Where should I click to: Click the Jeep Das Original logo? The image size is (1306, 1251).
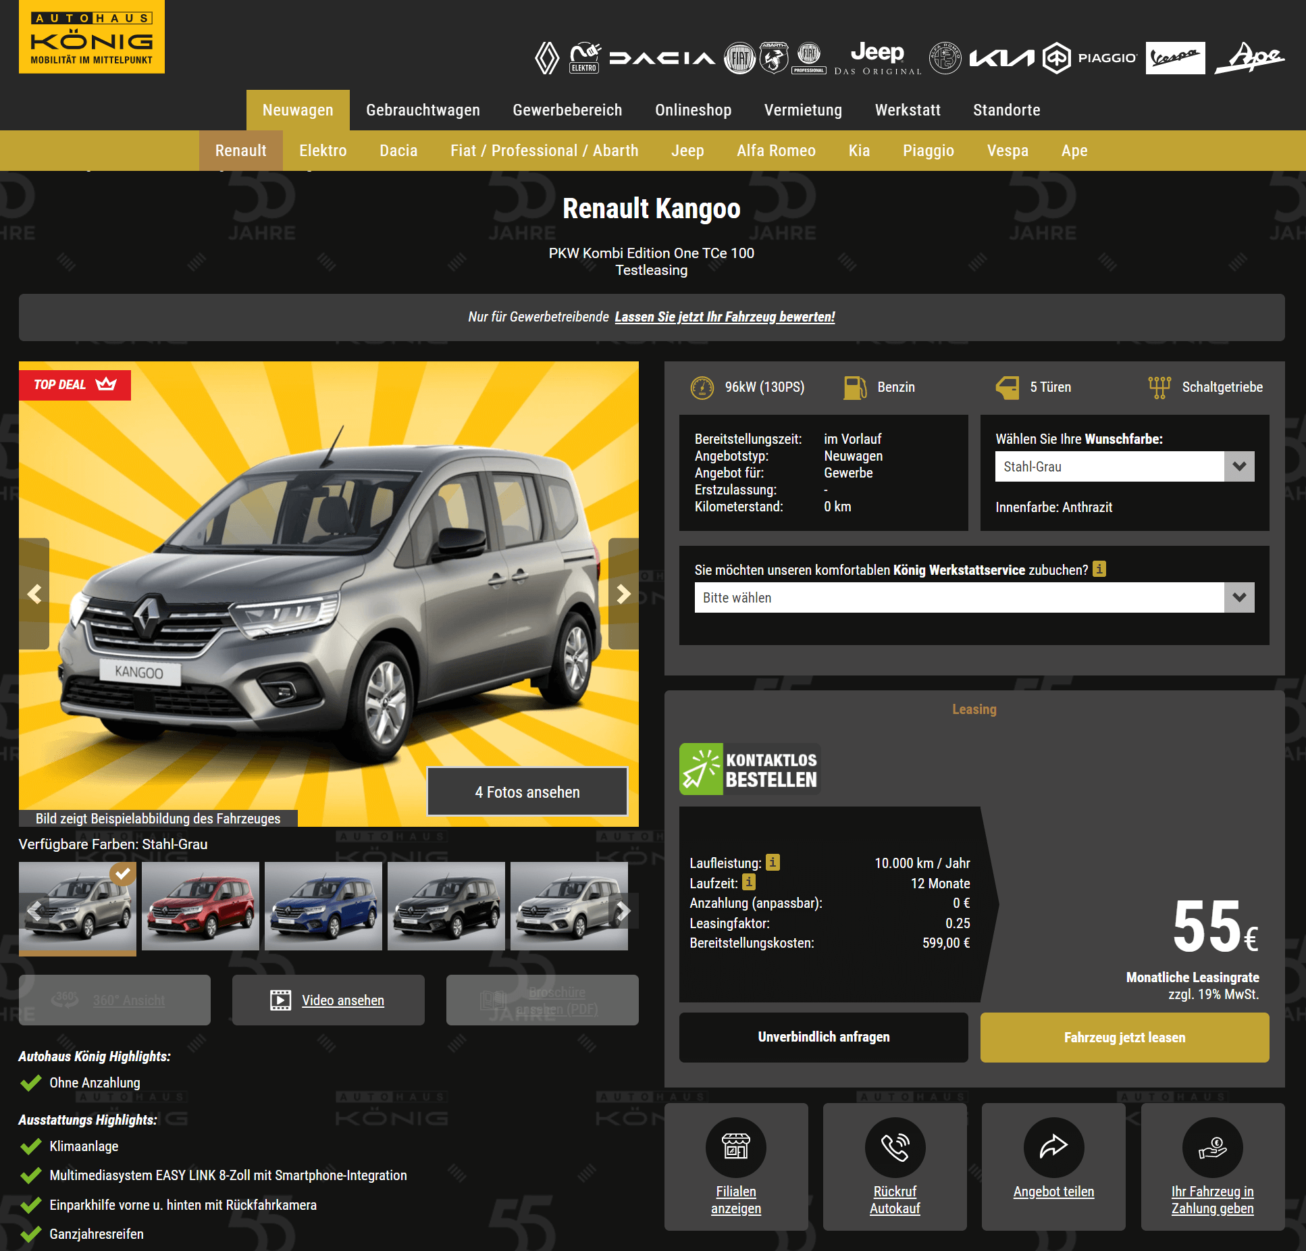[x=877, y=58]
